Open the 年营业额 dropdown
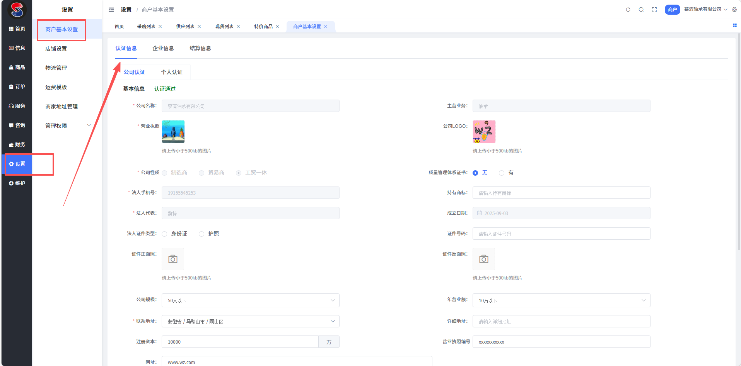Screen dimensions: 741x366 click(561, 300)
